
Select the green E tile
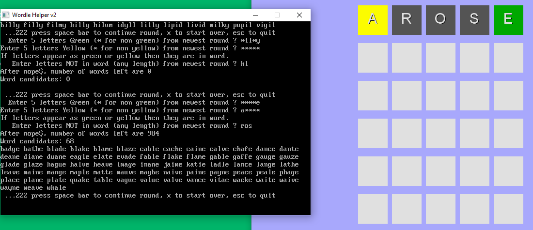[x=508, y=20]
